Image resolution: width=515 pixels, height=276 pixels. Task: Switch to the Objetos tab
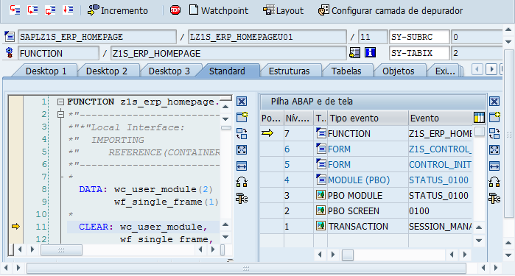tap(399, 71)
